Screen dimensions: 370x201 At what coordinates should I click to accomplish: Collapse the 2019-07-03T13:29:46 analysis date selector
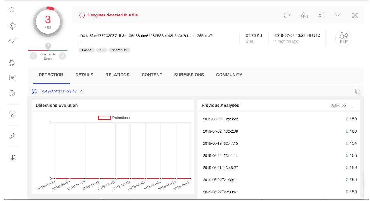point(82,91)
